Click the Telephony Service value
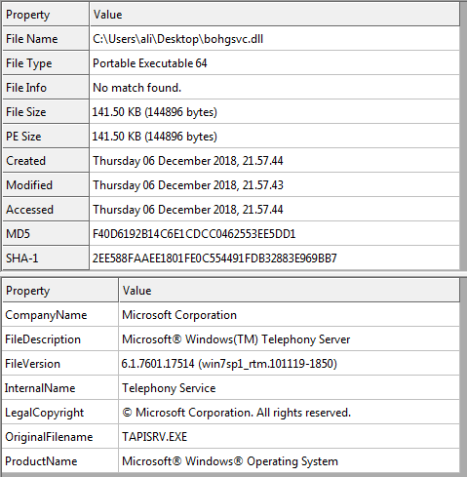The image size is (467, 477). pos(169,388)
